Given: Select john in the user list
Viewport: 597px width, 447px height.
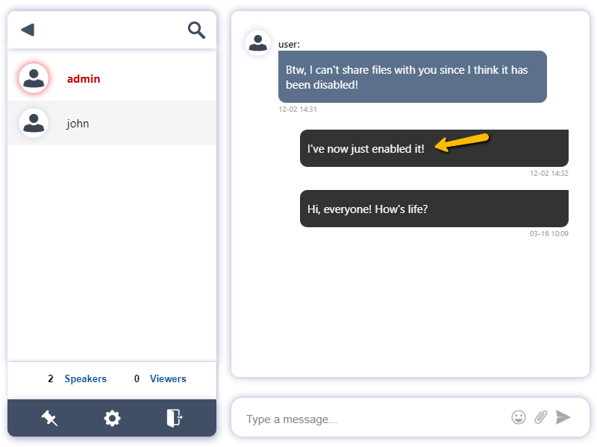Looking at the screenshot, I should 78,124.
